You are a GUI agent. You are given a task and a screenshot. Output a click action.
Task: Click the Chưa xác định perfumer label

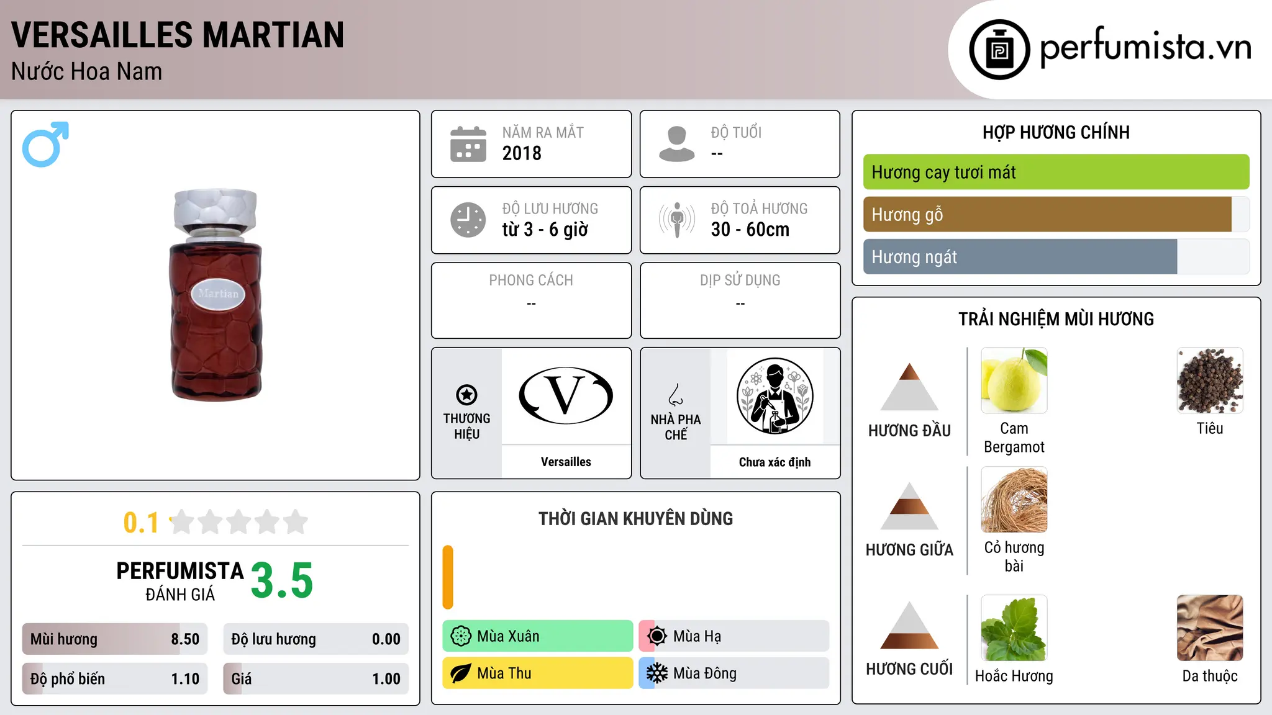(x=775, y=462)
